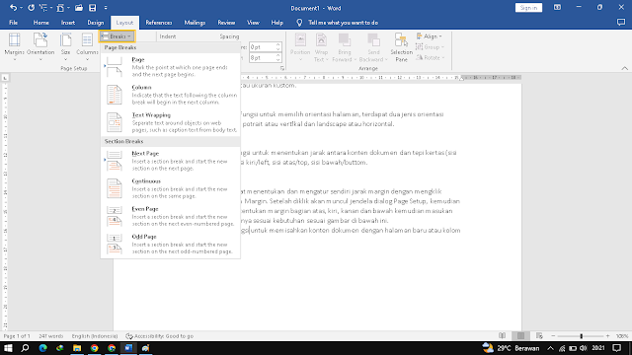Click the Save disk icon in title bar
The width and height of the screenshot is (632, 355).
click(x=92, y=8)
